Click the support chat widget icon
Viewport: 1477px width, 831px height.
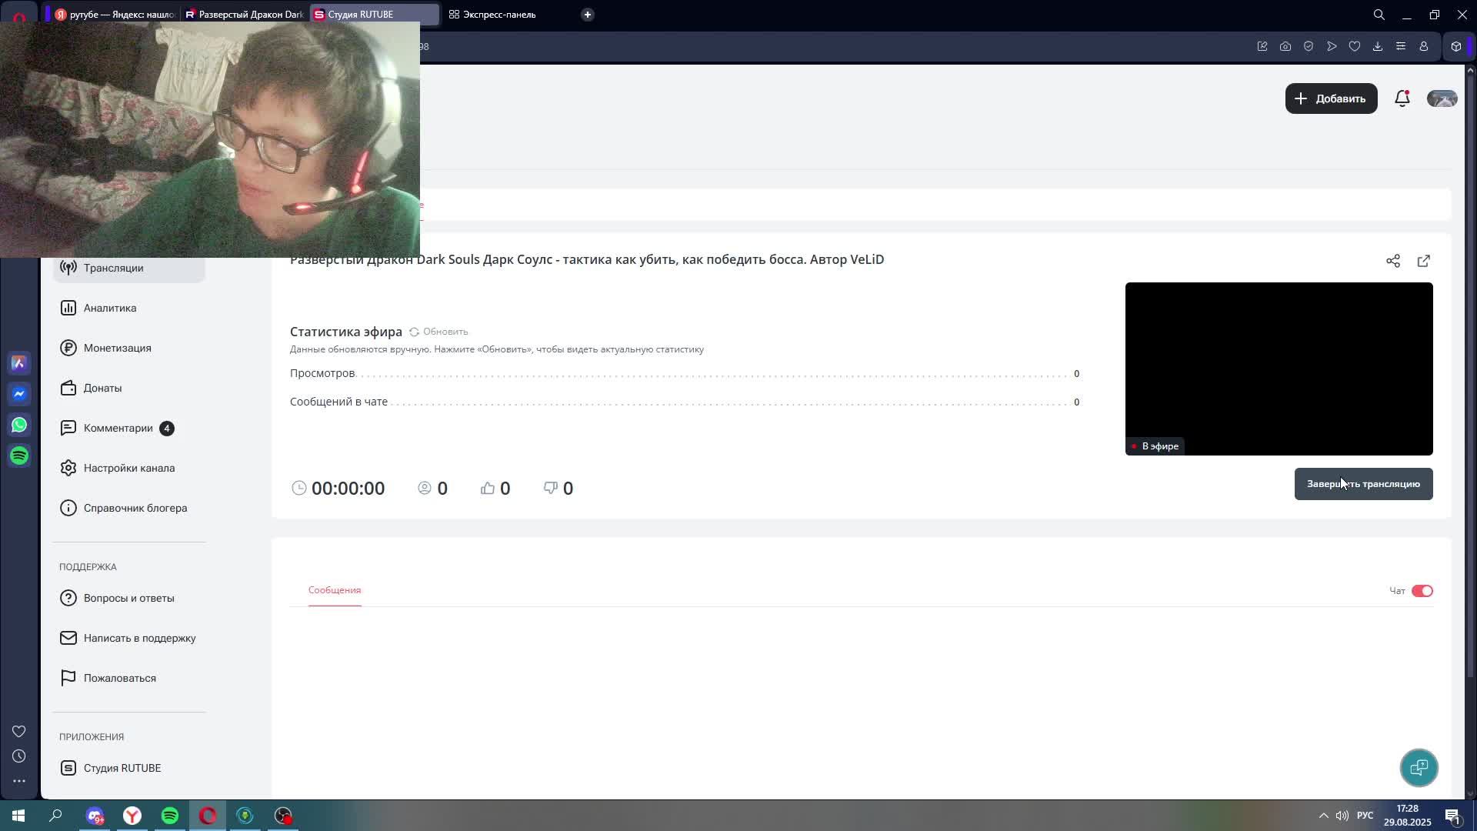point(1419,767)
